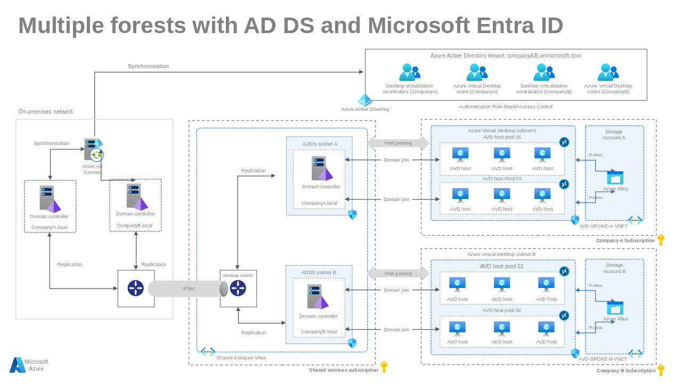The width and height of the screenshot is (682, 384).
Task: Select Desktop virtualization contributors (CompanyA) group icon
Action: tap(410, 72)
